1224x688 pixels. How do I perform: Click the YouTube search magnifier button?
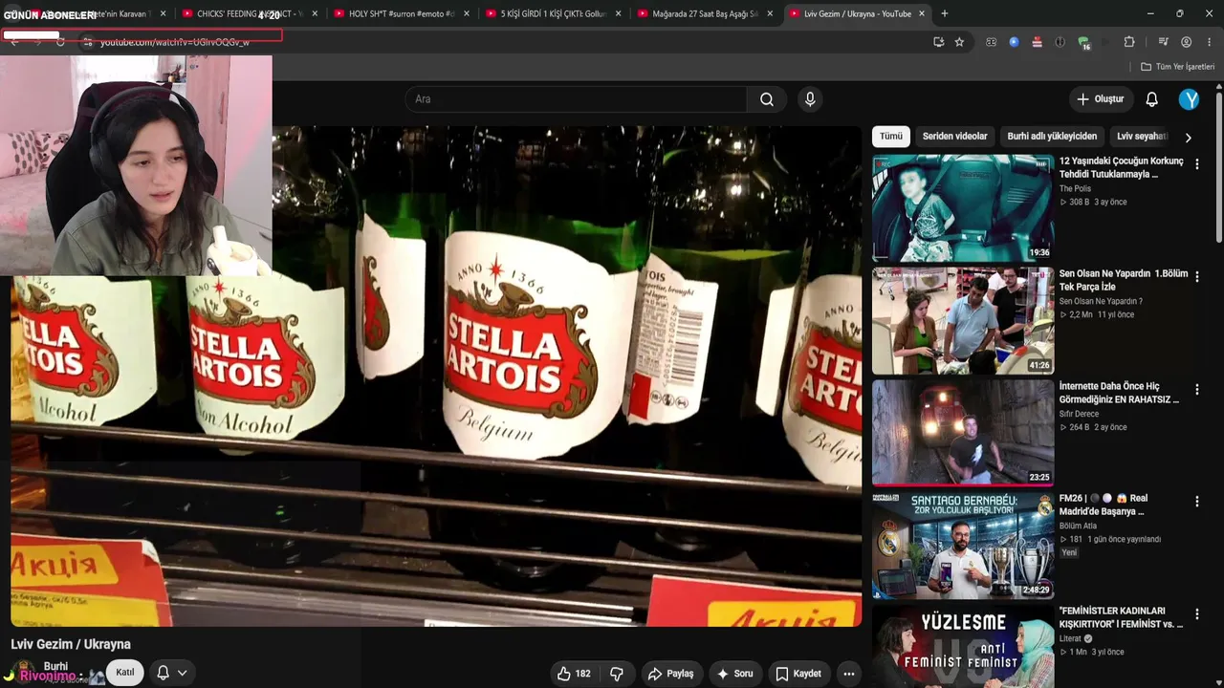[767, 99]
